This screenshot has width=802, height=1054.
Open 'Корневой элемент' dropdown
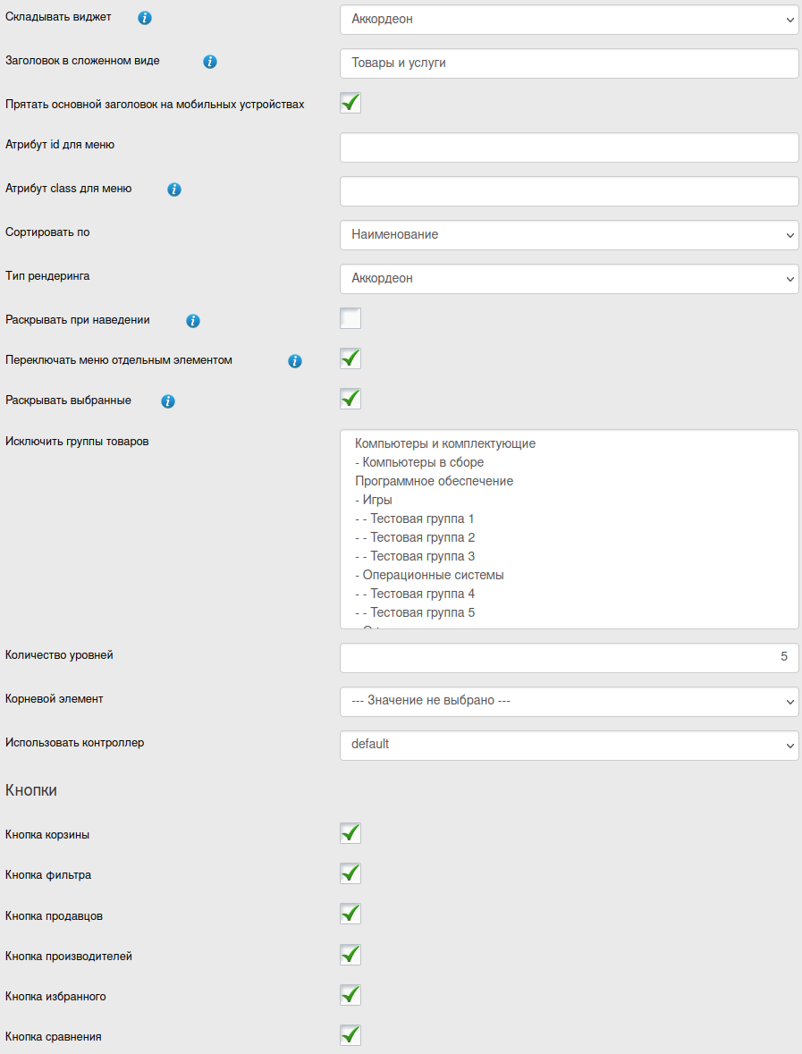(569, 702)
